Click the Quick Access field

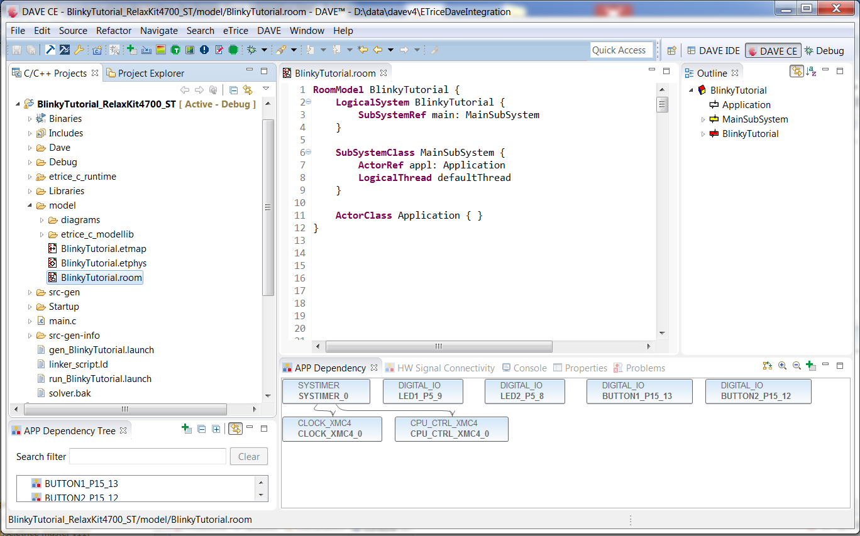pyautogui.click(x=622, y=50)
